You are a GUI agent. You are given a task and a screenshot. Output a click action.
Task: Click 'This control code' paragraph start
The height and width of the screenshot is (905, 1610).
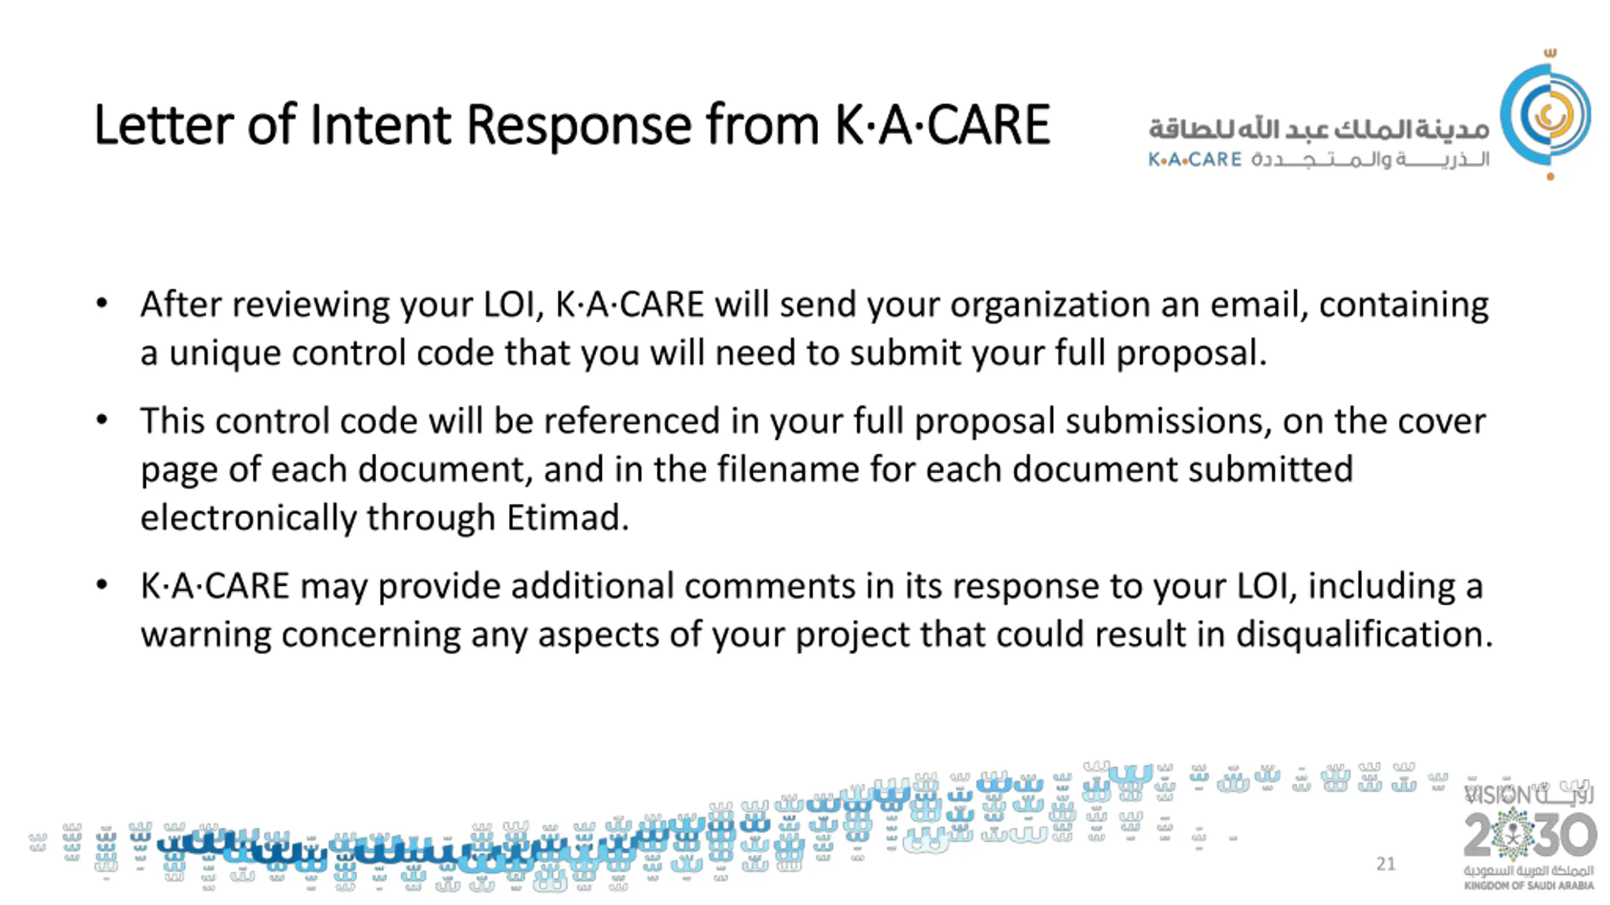coord(279,421)
